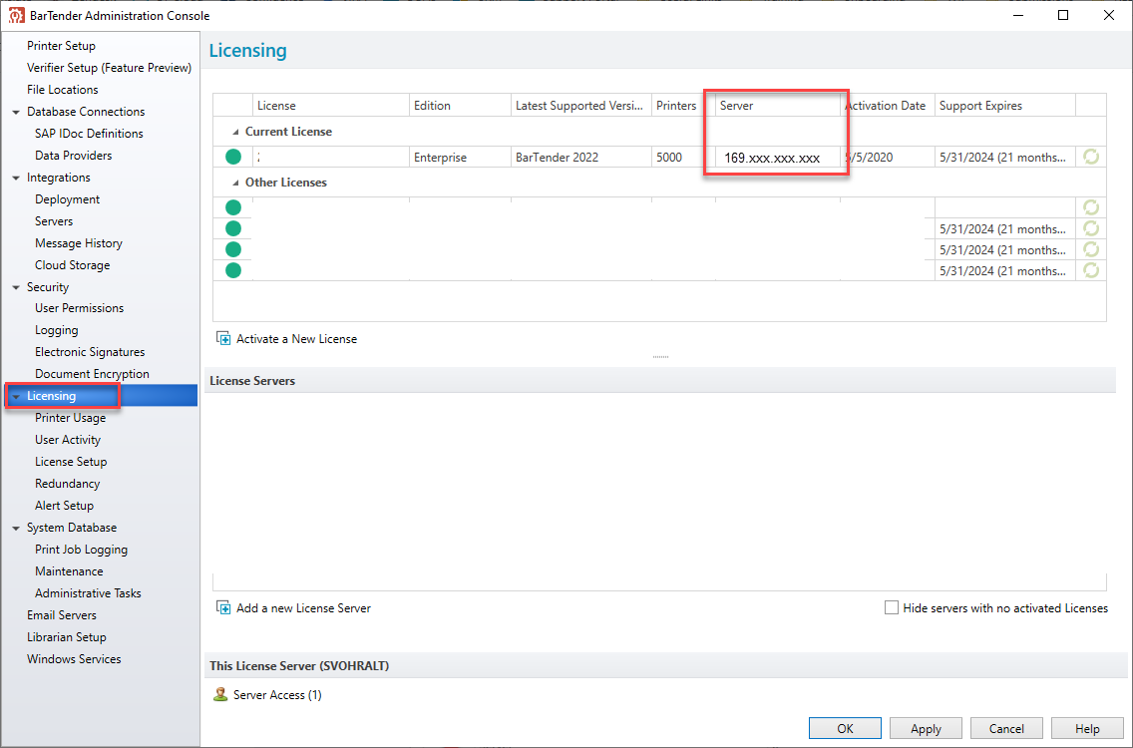Screen dimensions: 1133x748
Task: Open SAP IDoc Definitions
Action: coord(89,133)
